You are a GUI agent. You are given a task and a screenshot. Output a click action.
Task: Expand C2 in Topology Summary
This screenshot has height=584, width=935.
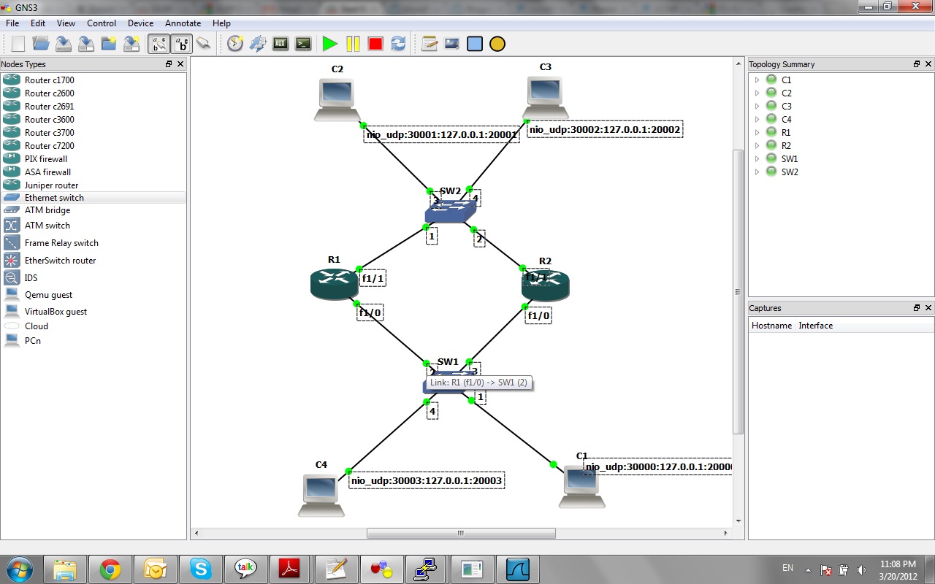tap(757, 93)
